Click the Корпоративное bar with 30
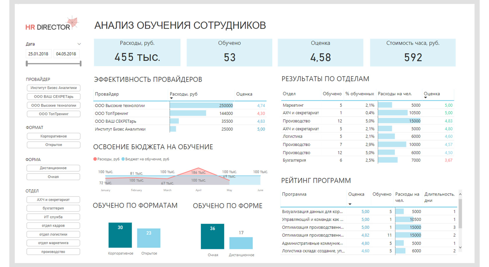This screenshot has width=489, height=267. click(x=120, y=235)
